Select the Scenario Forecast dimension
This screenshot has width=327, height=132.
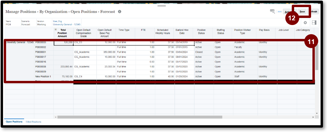click(x=26, y=23)
